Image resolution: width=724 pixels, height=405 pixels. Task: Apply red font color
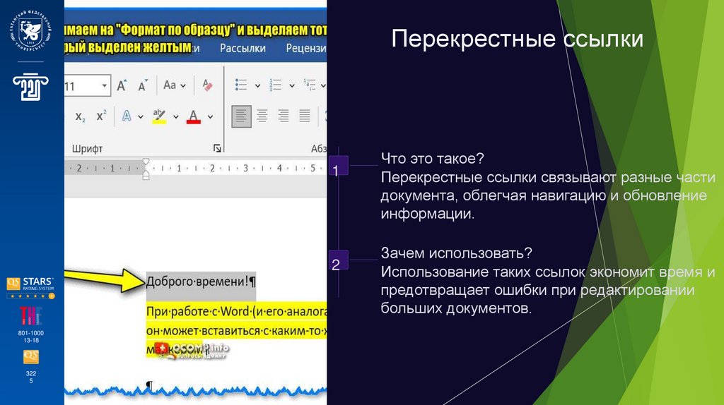click(x=194, y=116)
